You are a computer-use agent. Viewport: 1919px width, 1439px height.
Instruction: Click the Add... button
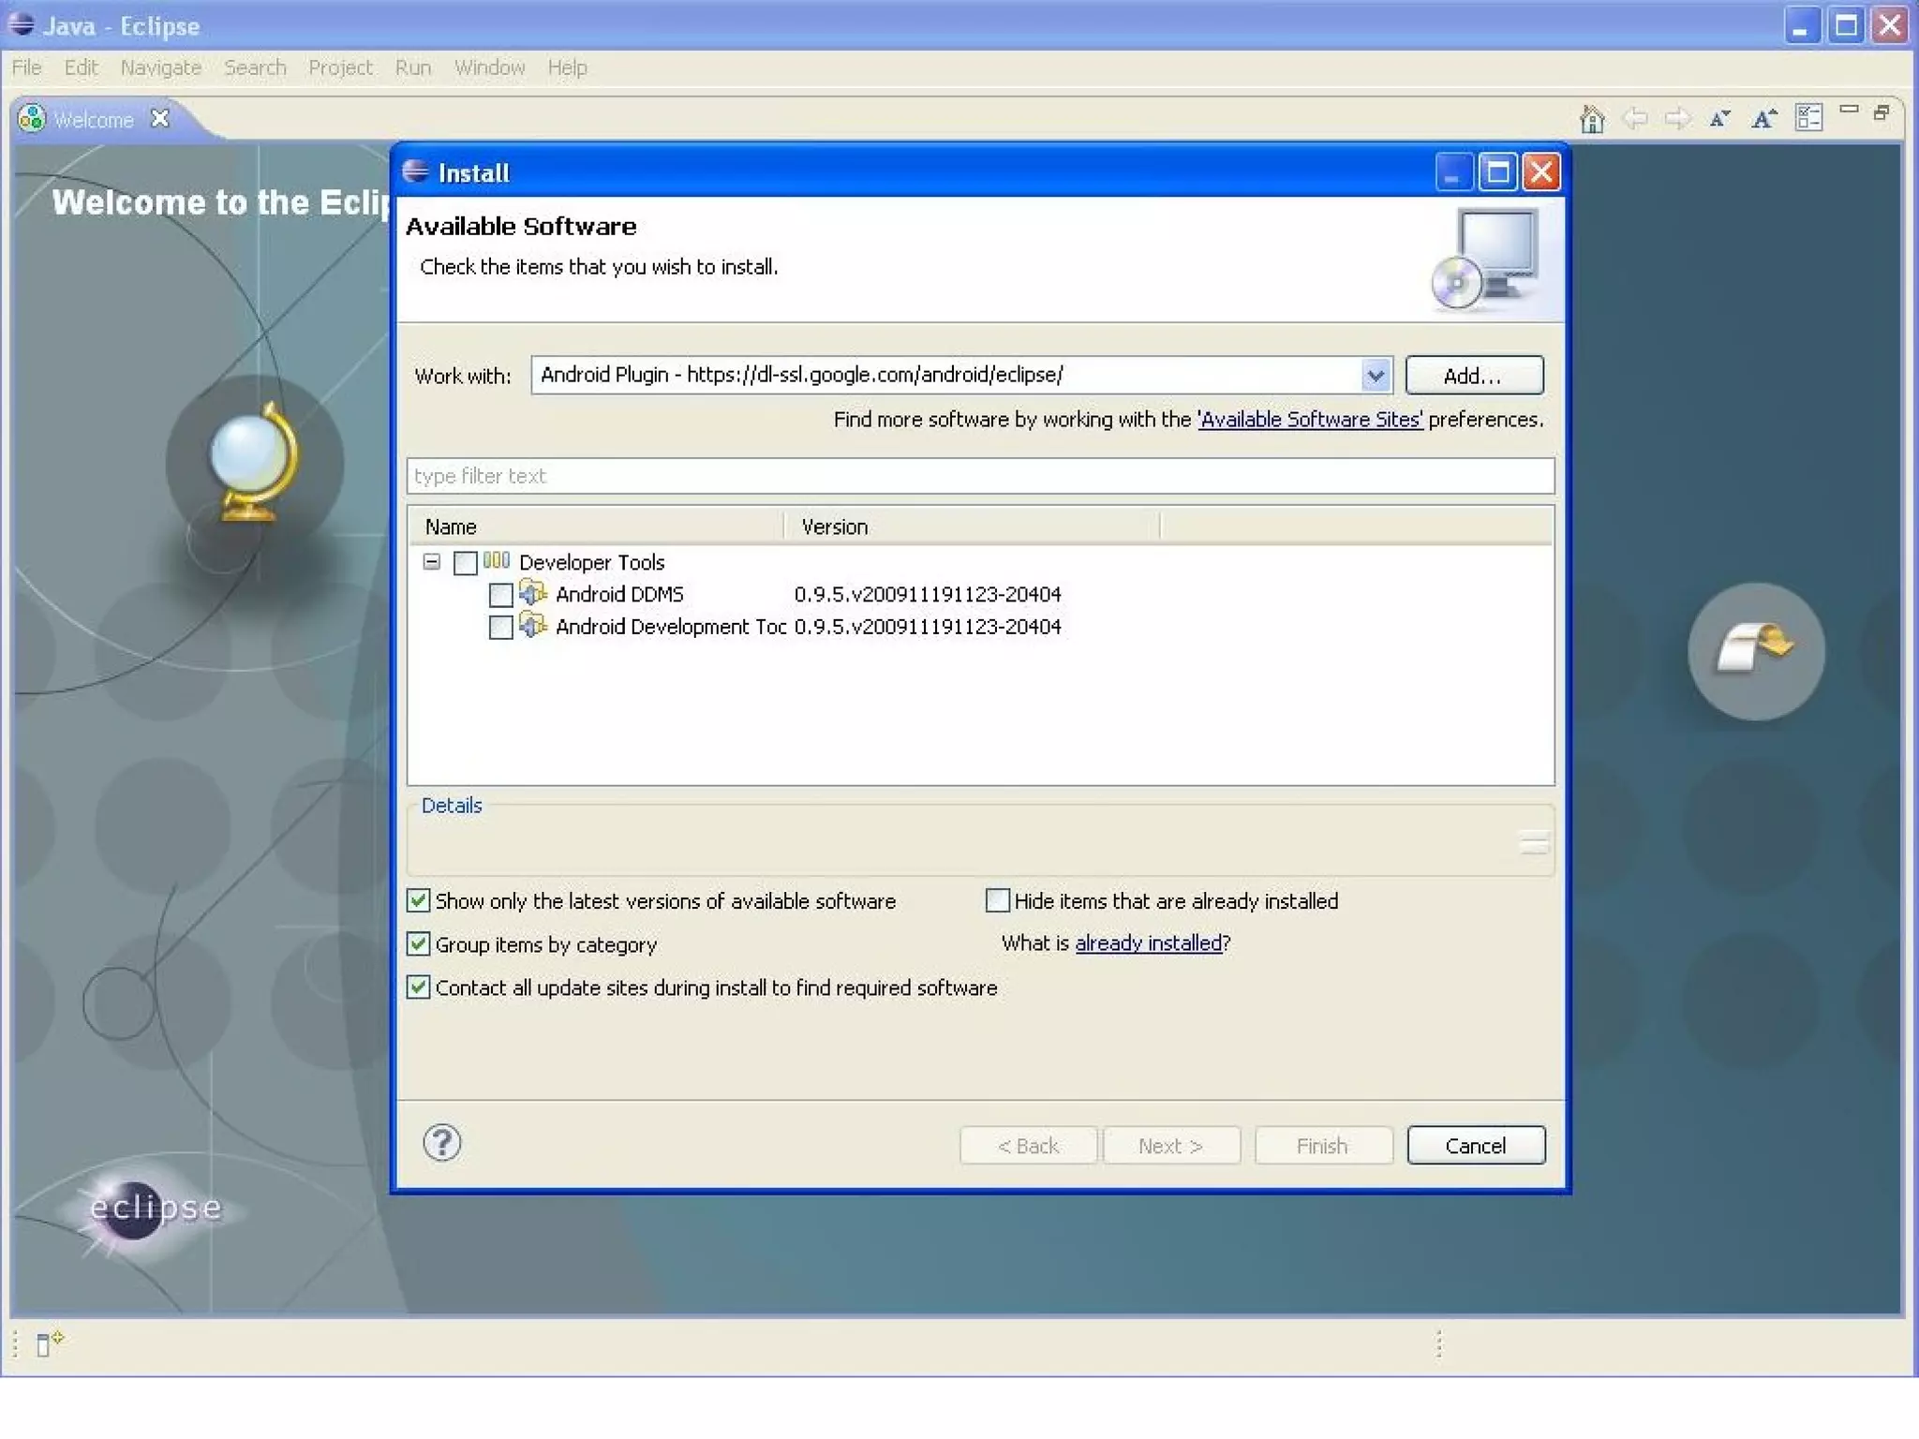click(x=1473, y=376)
